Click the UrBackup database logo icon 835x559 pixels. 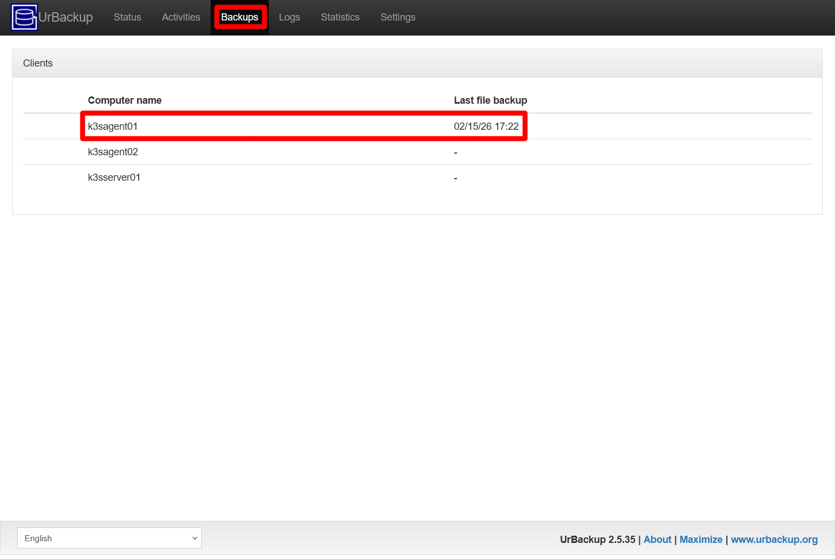pyautogui.click(x=24, y=17)
